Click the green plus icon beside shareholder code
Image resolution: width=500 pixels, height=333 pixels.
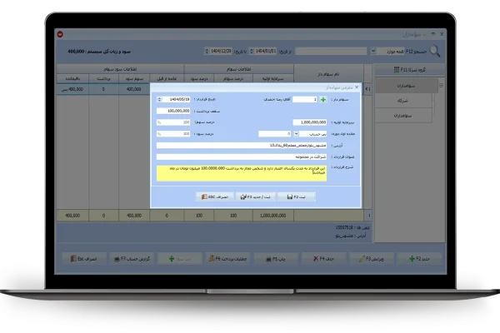[x=323, y=99]
